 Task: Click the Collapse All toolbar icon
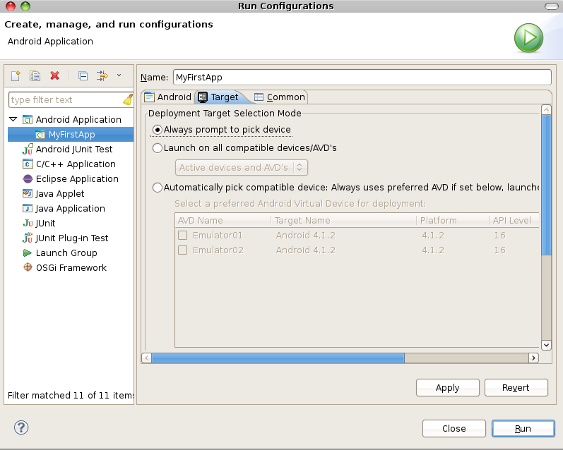click(83, 76)
